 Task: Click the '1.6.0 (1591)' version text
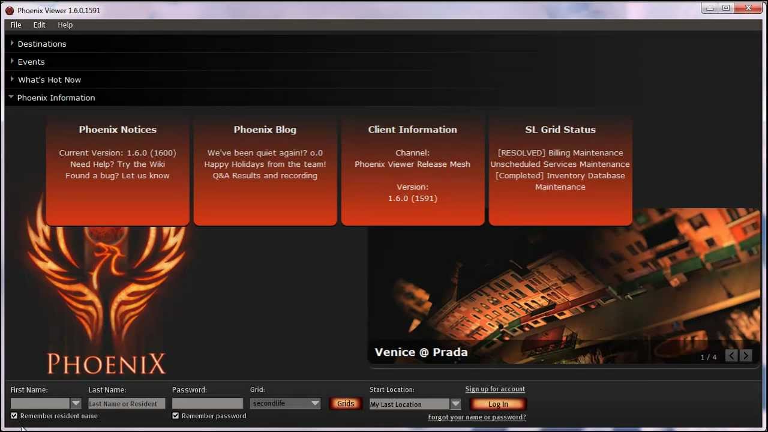point(413,198)
